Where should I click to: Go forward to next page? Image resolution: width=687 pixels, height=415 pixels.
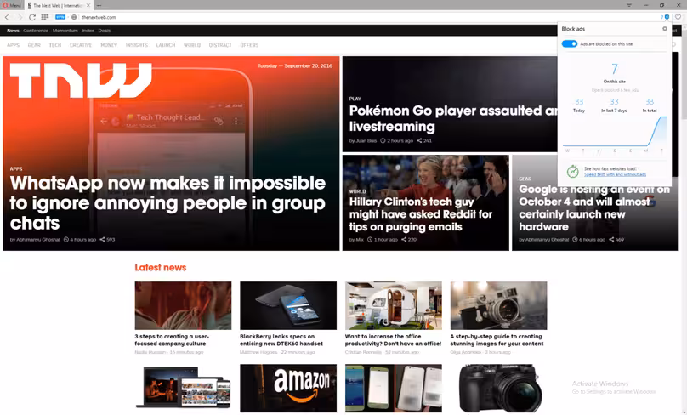tap(20, 17)
